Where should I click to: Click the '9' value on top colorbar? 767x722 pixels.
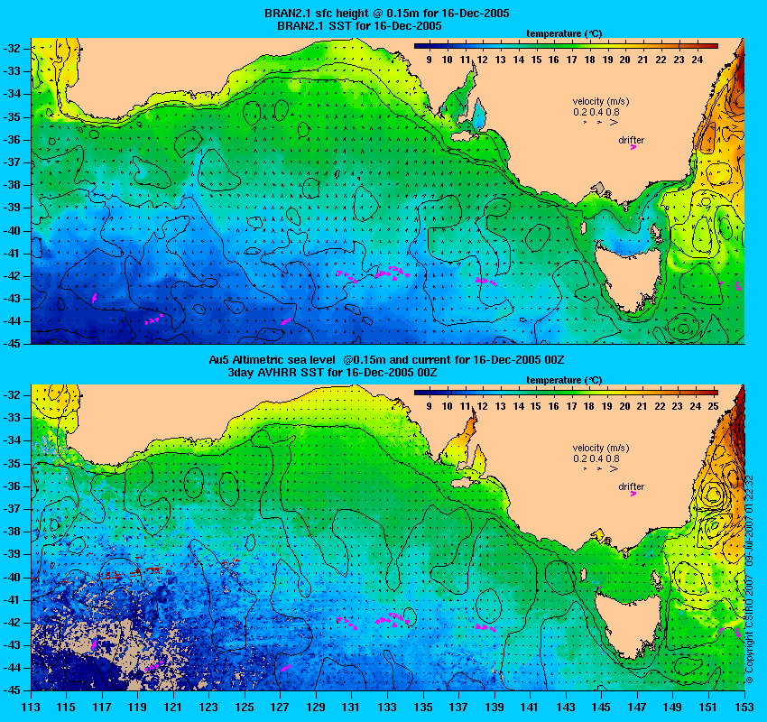429,60
